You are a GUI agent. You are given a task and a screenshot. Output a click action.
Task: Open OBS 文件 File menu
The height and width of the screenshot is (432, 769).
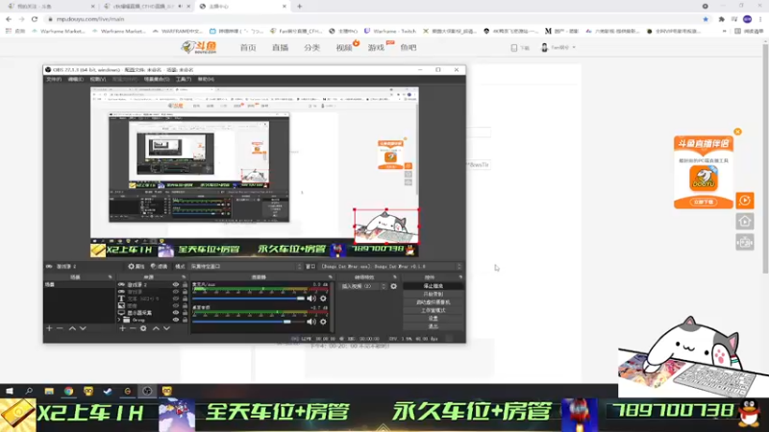54,79
